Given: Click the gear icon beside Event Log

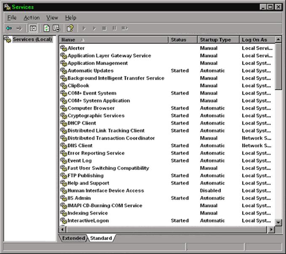Looking at the screenshot, I should (64, 161).
